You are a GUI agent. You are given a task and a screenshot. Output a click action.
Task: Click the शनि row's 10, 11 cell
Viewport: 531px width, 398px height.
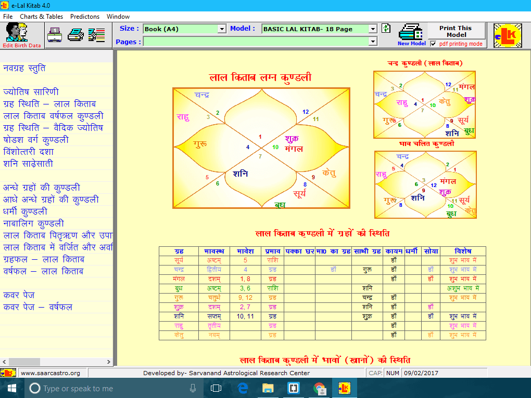point(245,316)
